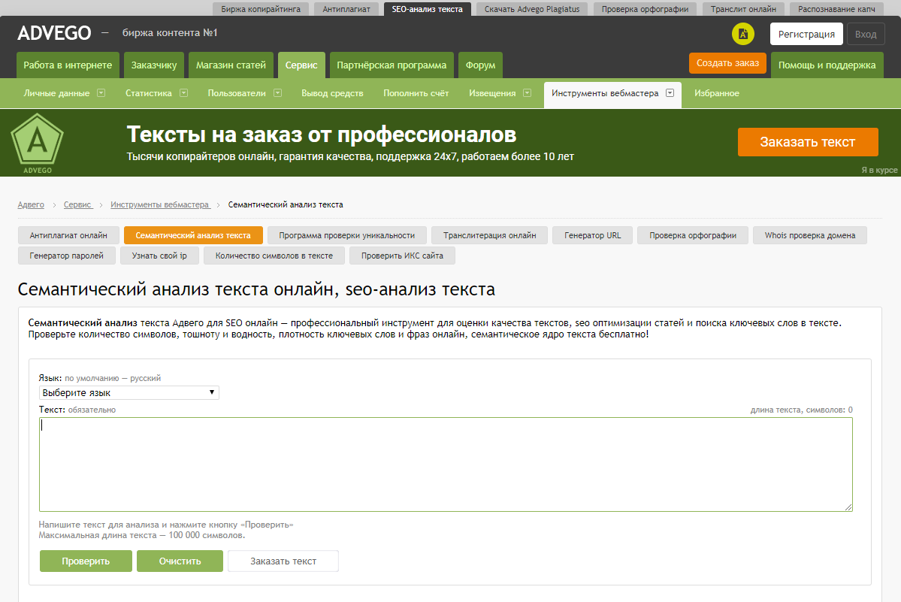
Task: Focus the Текст input area
Action: pos(446,464)
